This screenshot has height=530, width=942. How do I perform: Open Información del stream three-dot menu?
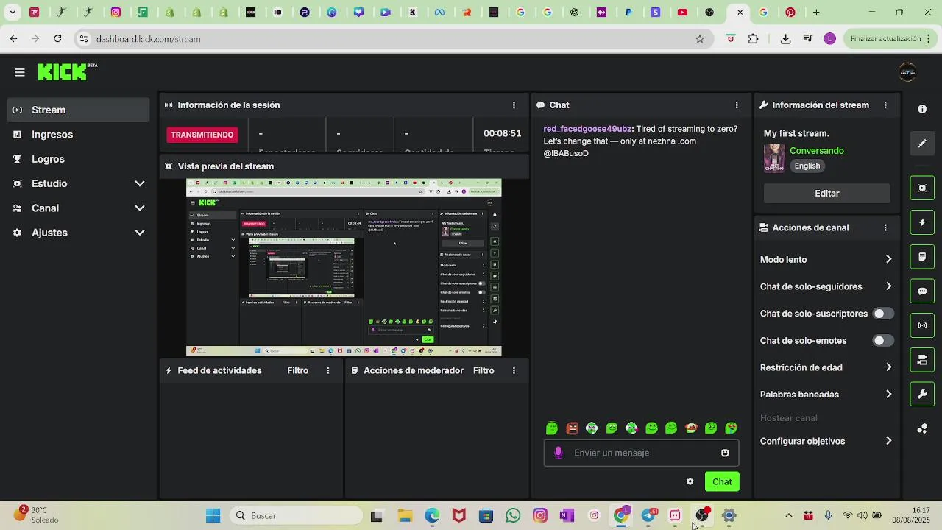point(885,105)
